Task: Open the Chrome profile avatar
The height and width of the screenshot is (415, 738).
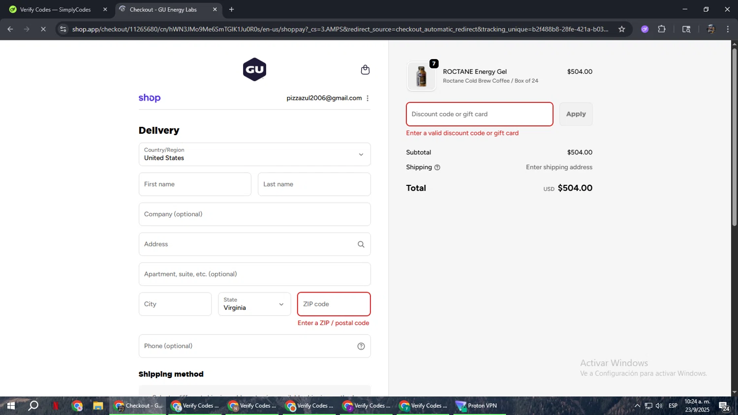Action: [710, 30]
